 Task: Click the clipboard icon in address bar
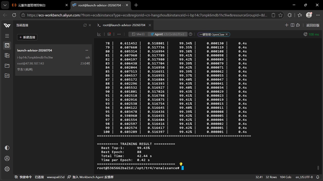273,15
